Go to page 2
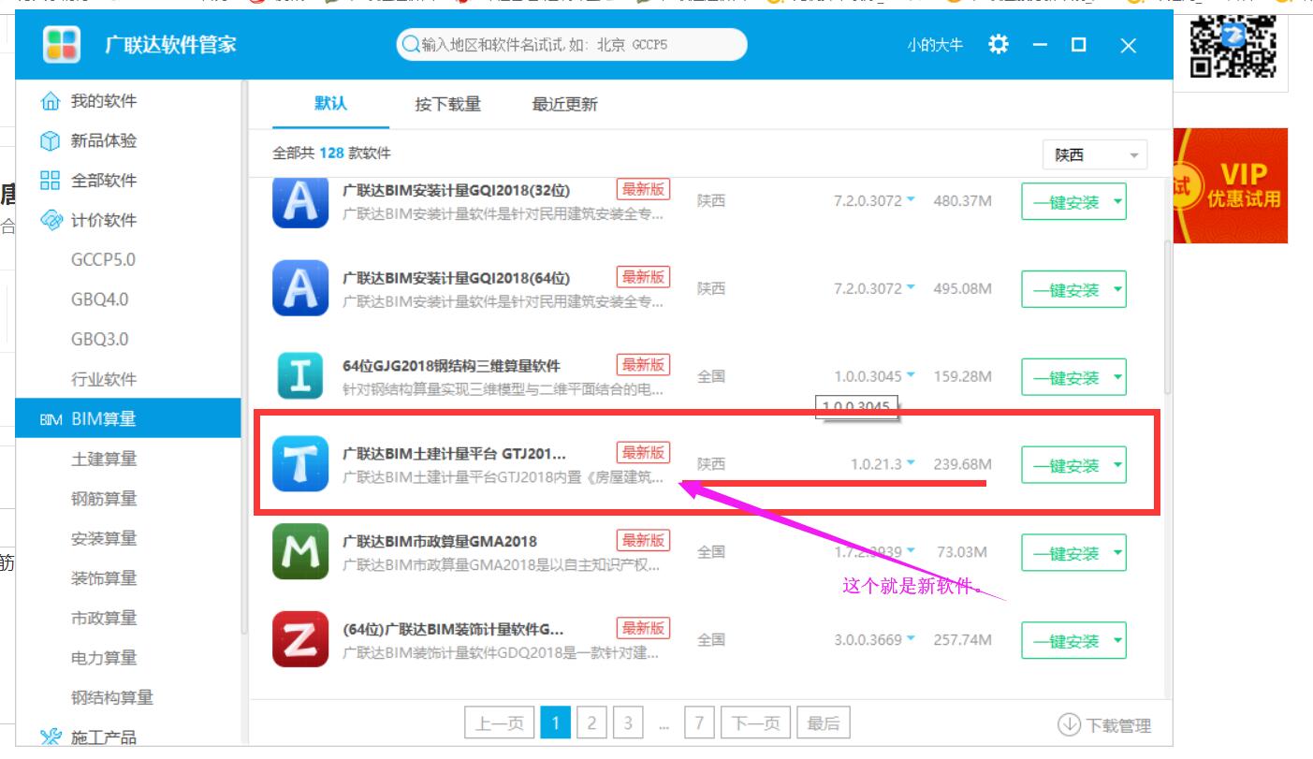 coord(591,723)
